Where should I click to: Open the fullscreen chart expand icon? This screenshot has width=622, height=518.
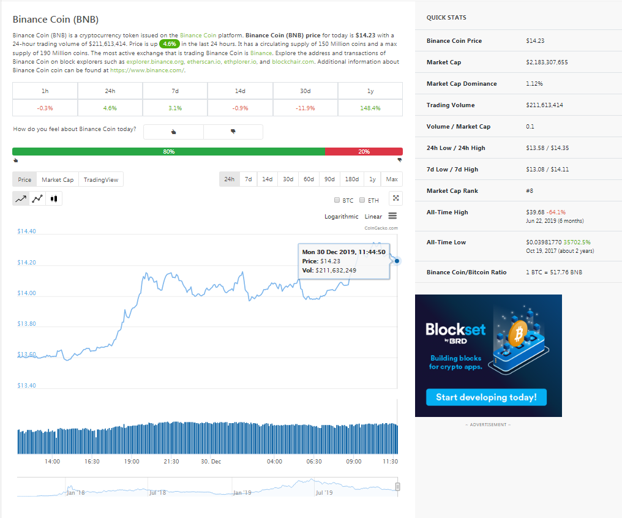click(x=396, y=198)
